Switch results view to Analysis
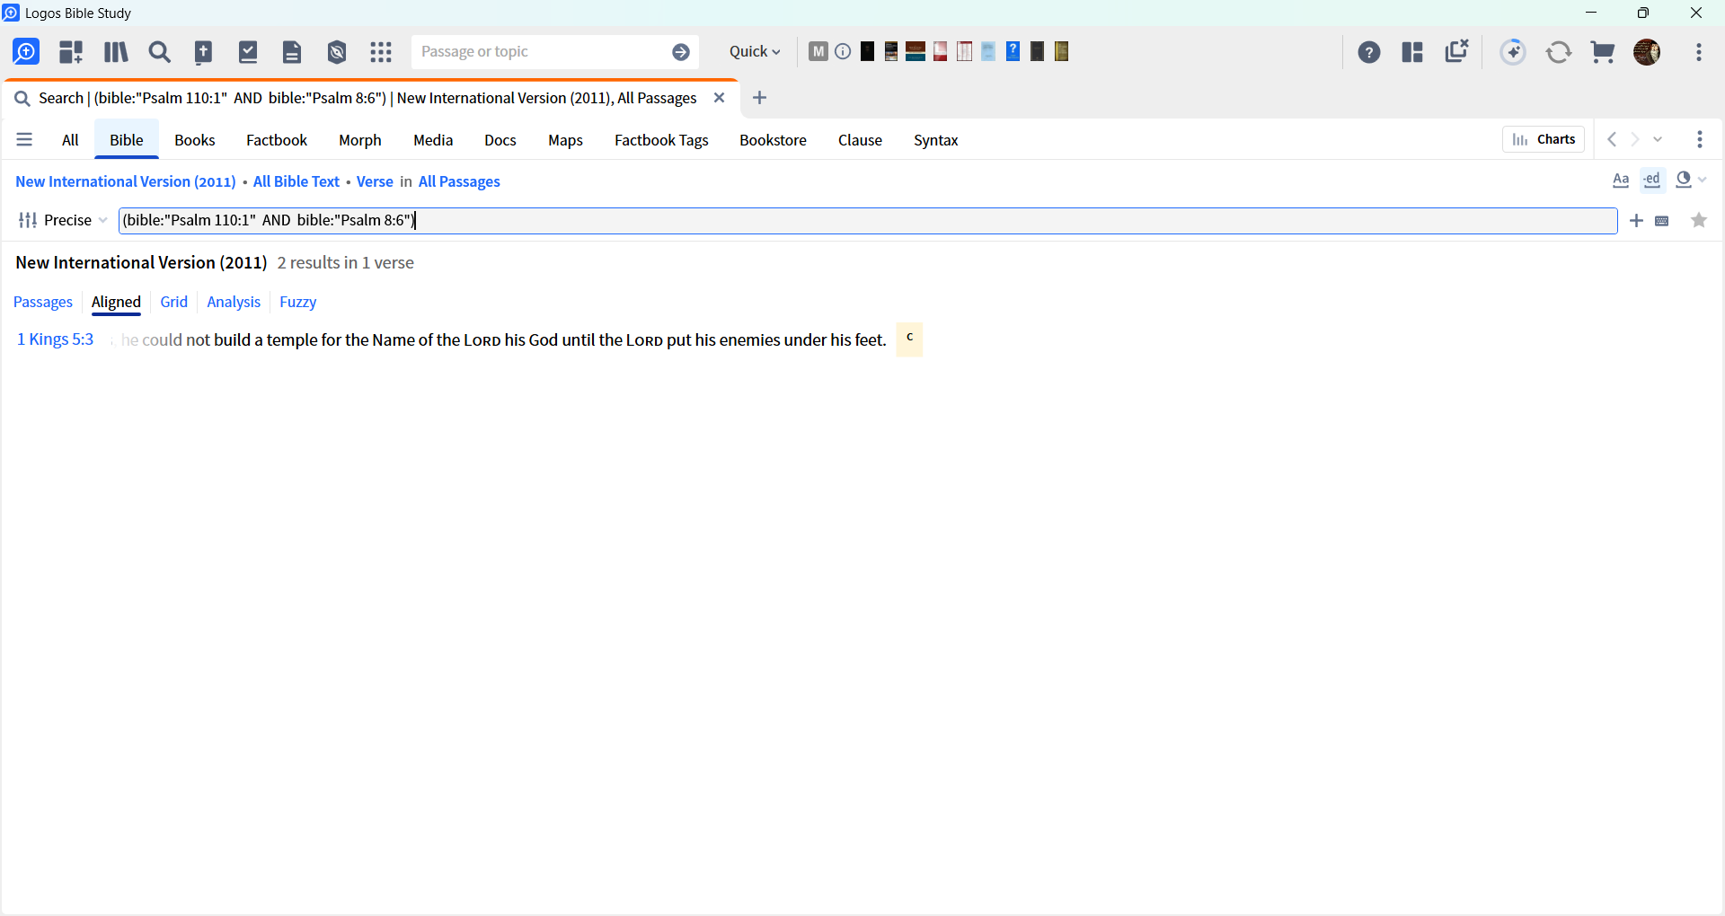Viewport: 1725px width, 916px height. 234,302
